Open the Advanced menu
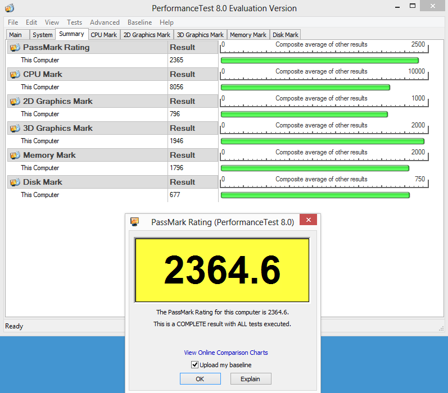This screenshot has height=393, width=448. 105,22
